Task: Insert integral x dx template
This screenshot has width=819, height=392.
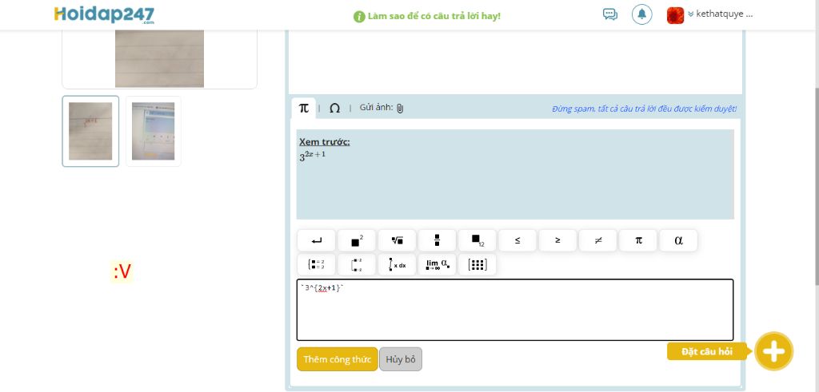Action: (x=397, y=264)
